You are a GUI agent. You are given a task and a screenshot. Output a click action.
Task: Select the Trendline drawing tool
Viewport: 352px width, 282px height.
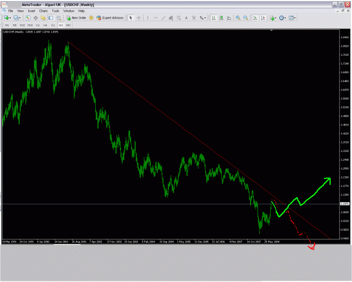163,18
